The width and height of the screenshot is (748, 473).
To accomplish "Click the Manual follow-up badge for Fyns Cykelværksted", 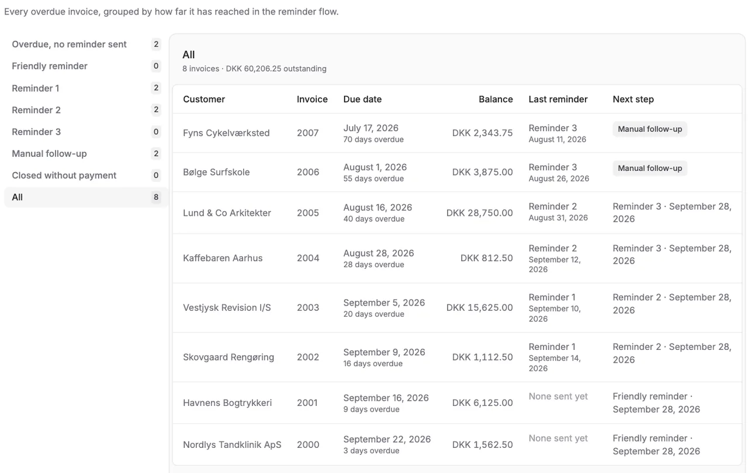I will (650, 129).
